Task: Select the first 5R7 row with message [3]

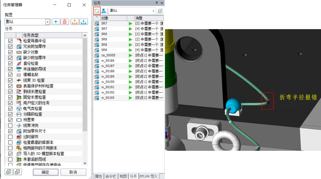Action: 129,23
